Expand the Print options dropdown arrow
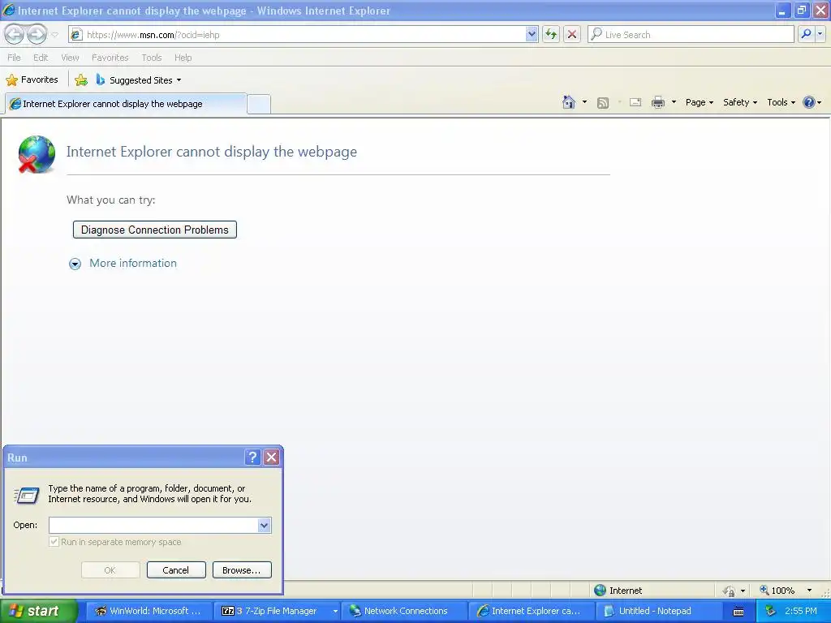 [x=674, y=102]
